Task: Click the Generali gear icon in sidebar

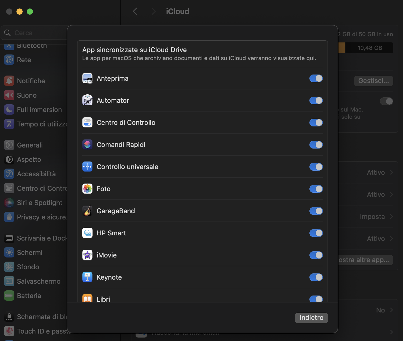Action: (9, 145)
